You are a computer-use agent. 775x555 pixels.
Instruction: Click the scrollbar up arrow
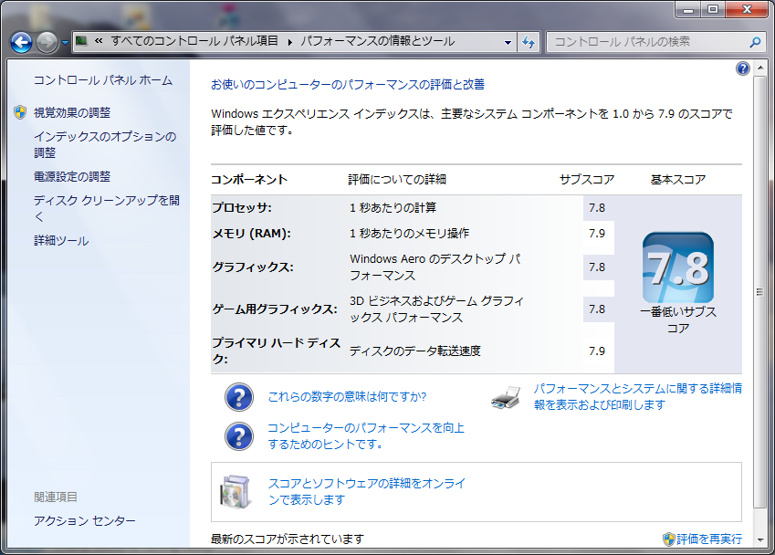[759, 68]
